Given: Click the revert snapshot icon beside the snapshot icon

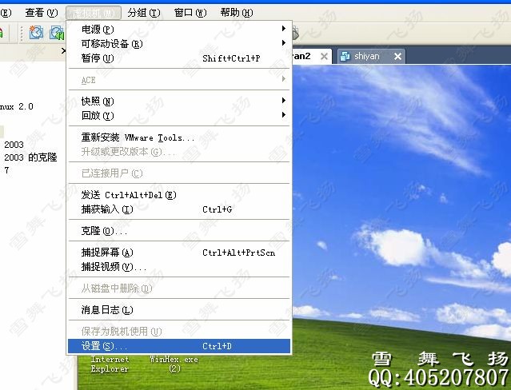Looking at the screenshot, I should (57, 32).
